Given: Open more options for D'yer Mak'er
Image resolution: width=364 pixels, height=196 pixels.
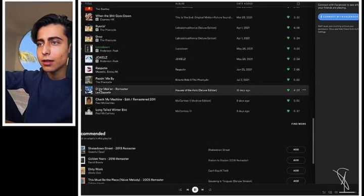Looking at the screenshot, I should (304, 90).
